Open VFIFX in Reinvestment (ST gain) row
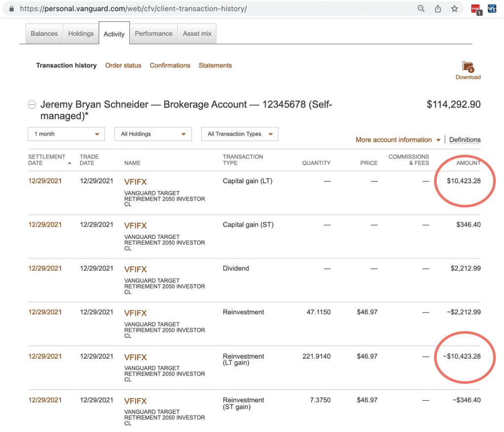 click(x=135, y=401)
